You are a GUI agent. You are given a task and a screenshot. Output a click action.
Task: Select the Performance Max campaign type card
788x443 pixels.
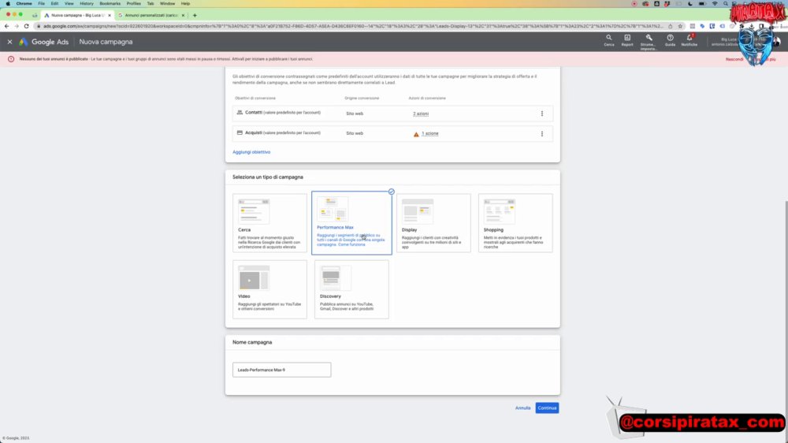click(x=351, y=223)
